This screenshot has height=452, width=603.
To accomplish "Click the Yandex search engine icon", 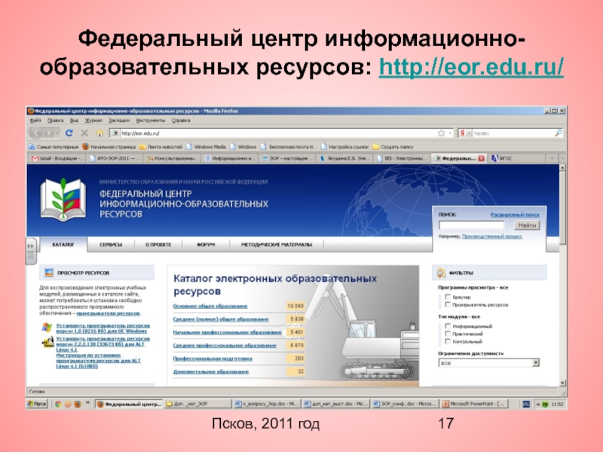I will (x=462, y=133).
